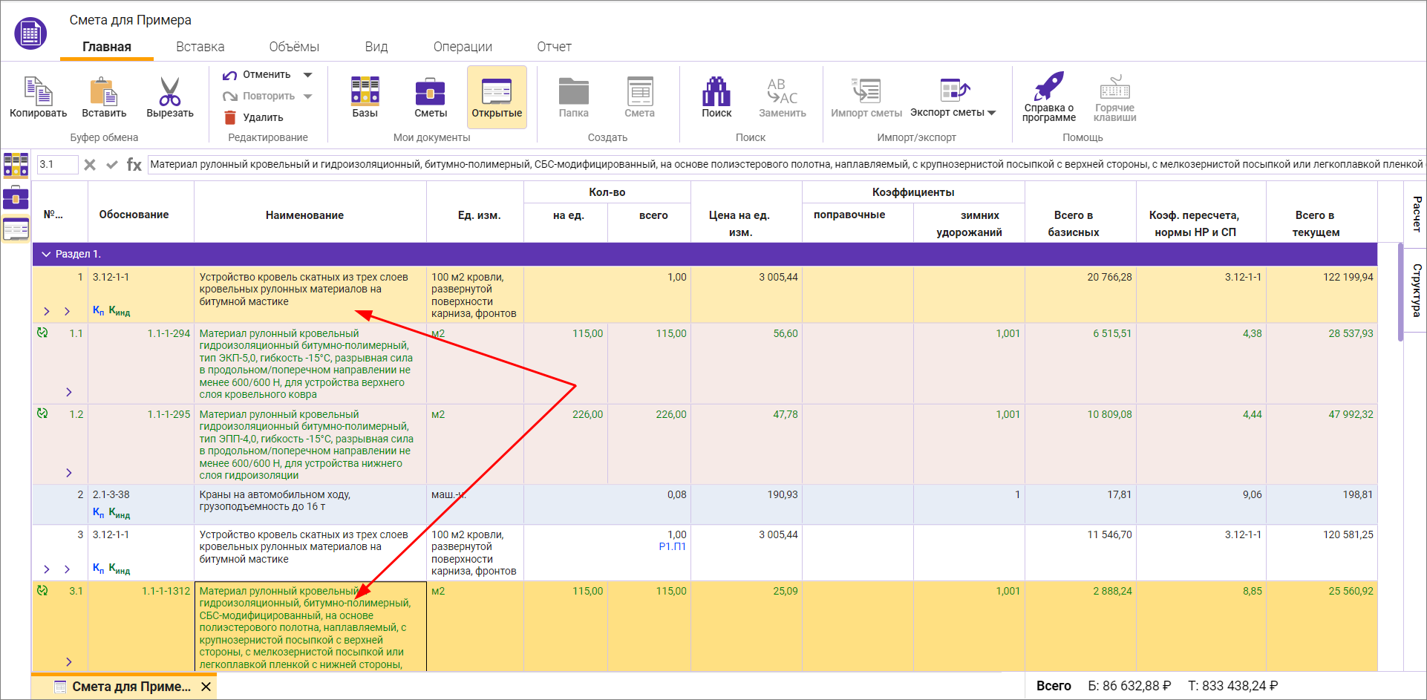Viewport: 1427px width, 700px height.
Task: Undo with the Отменить button
Action: click(258, 74)
